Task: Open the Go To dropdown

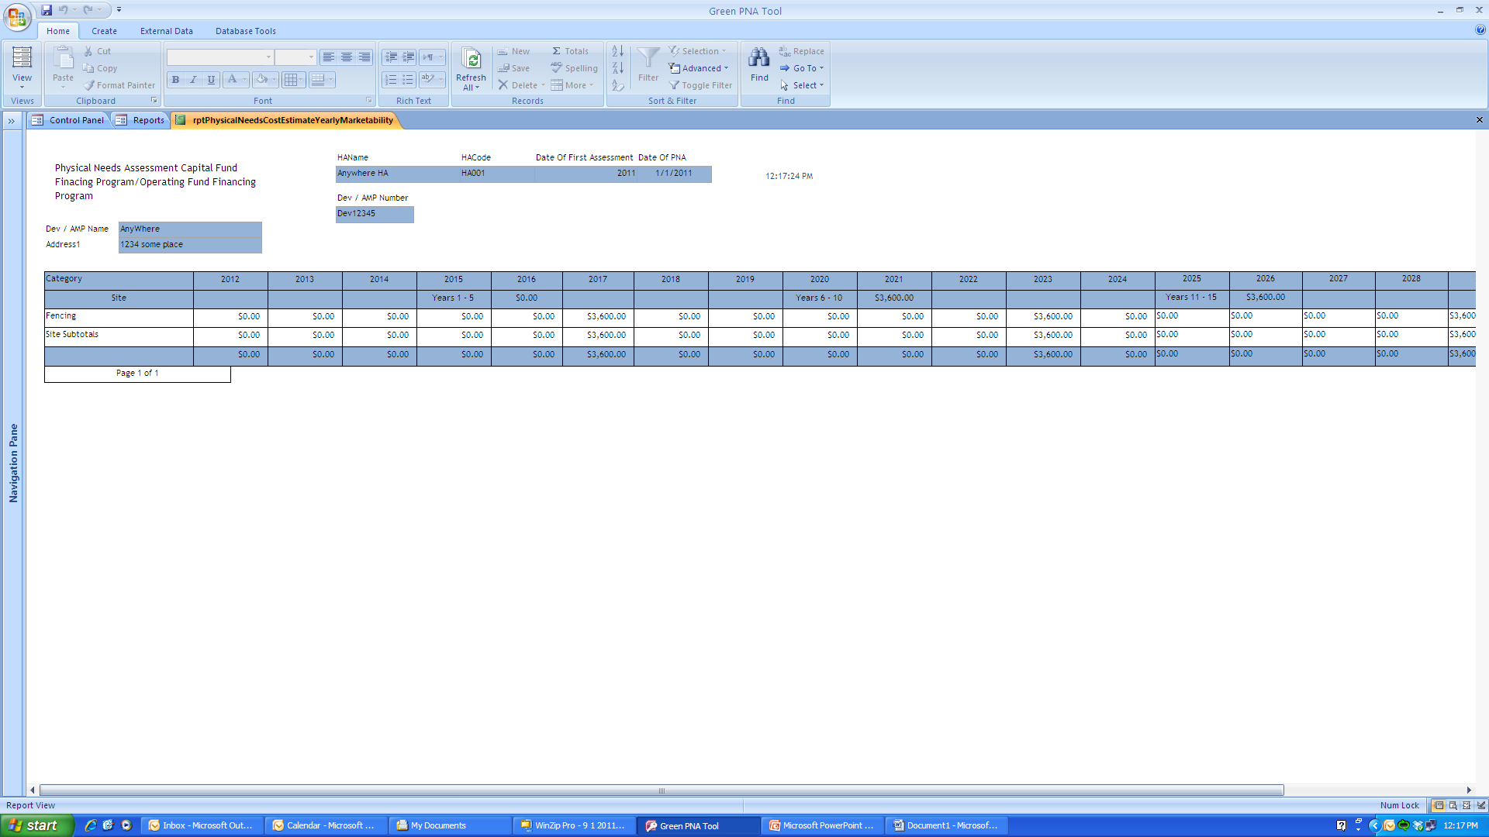Action: coord(803,68)
